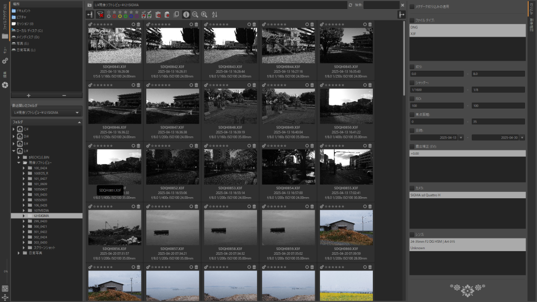537x302 pixels.
Task: Open the Editor aperture icon in left sidebar
Action: point(5,85)
